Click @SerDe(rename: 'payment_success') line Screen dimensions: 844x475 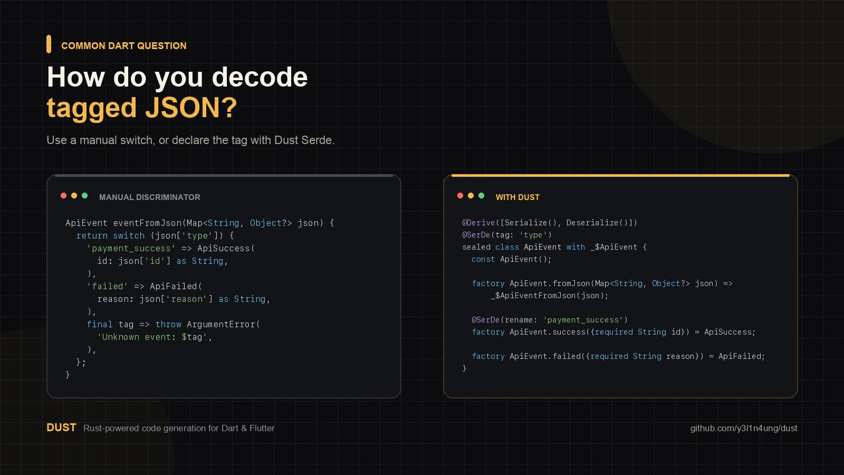pyautogui.click(x=550, y=320)
